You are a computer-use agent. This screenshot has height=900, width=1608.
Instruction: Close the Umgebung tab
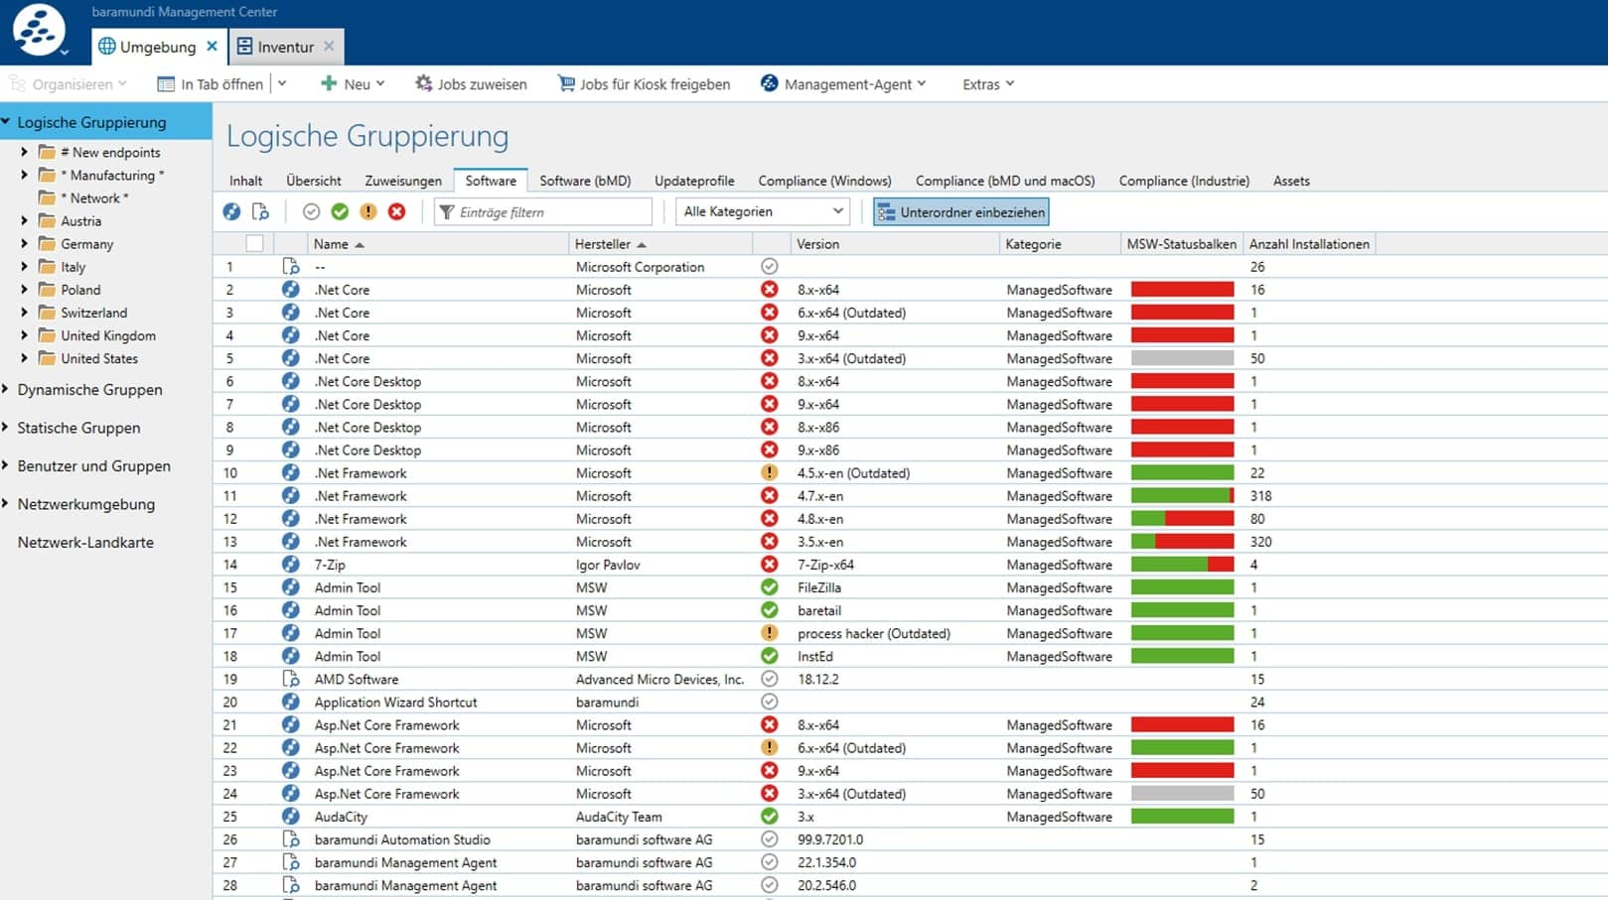[212, 46]
